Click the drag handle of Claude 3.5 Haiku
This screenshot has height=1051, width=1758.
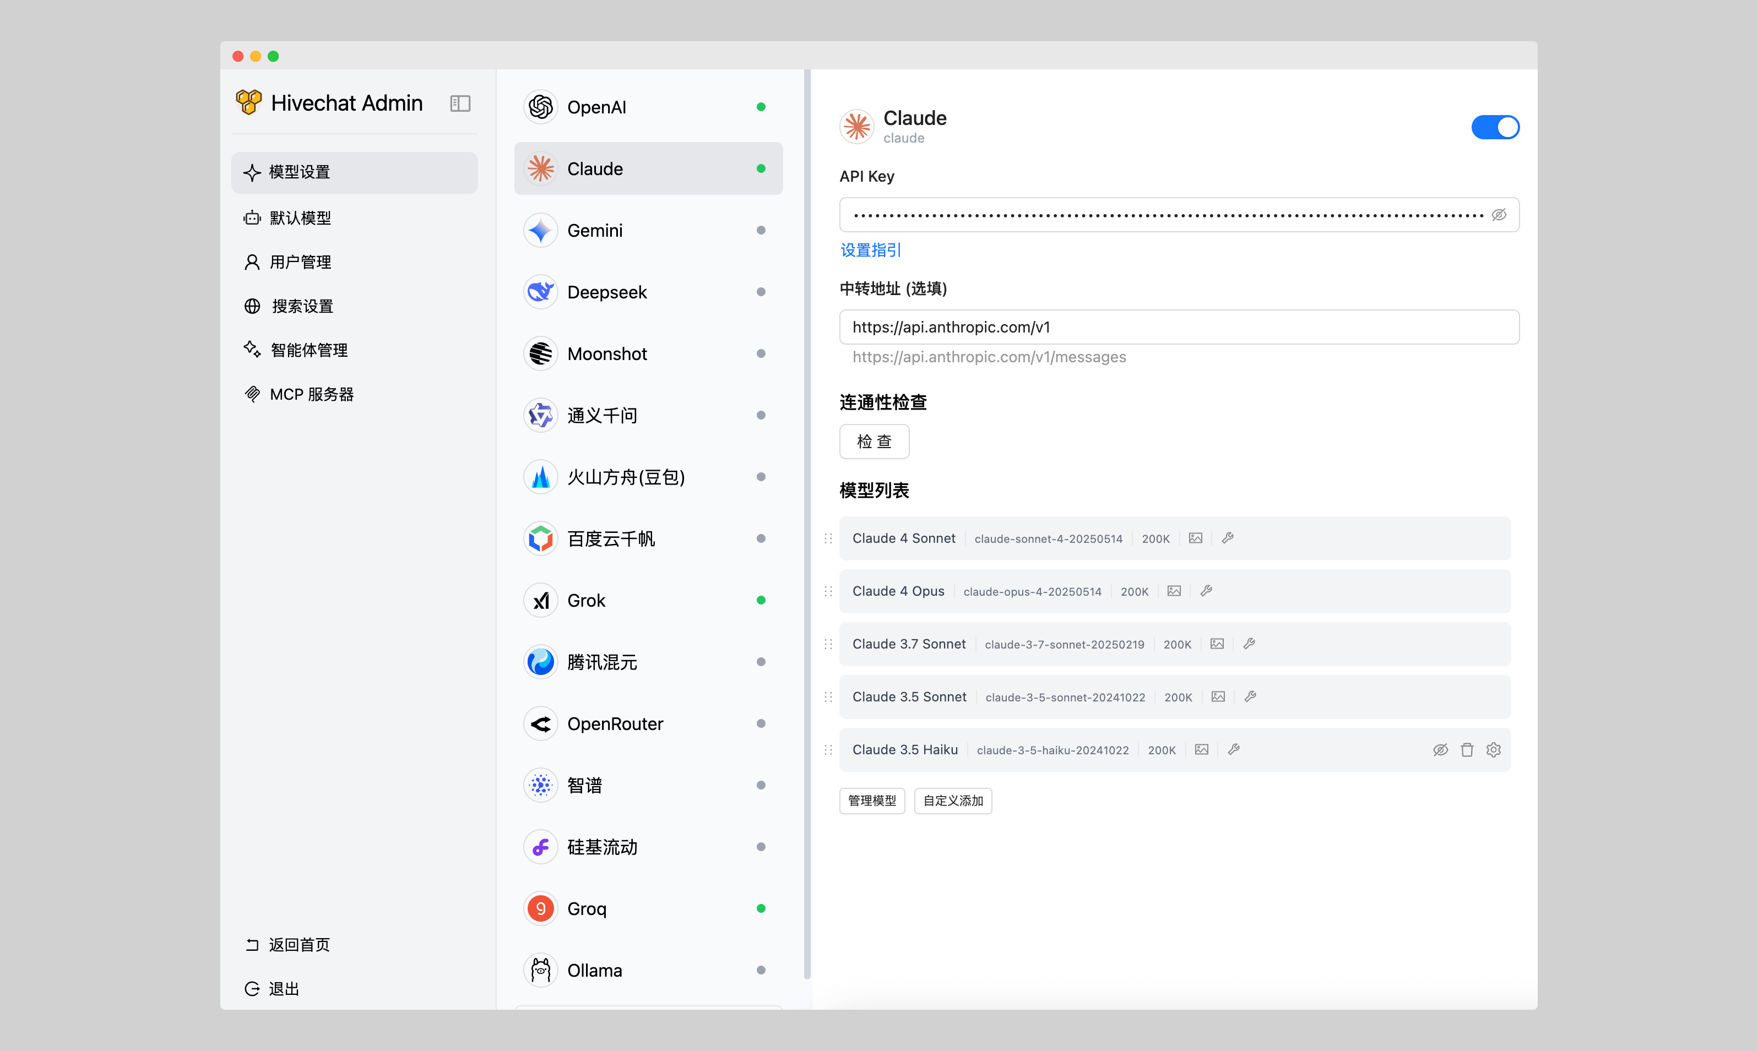[x=828, y=750]
